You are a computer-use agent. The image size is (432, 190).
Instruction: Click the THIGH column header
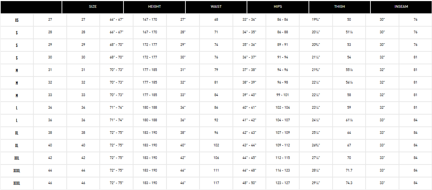339,7
